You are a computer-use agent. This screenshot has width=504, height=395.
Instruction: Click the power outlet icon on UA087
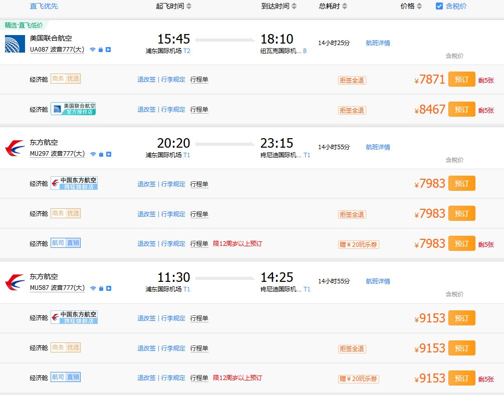click(x=101, y=50)
